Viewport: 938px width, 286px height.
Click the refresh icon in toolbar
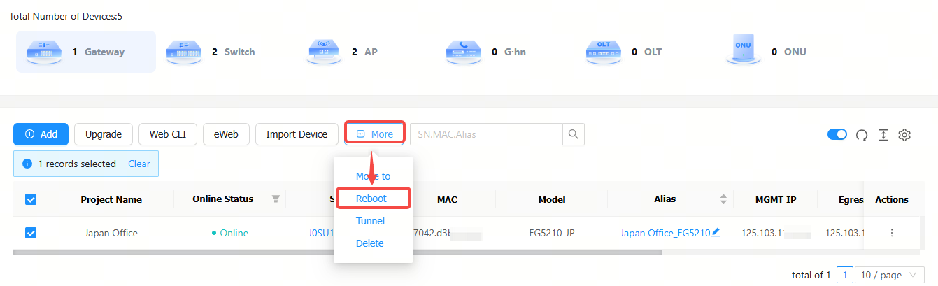tap(862, 135)
